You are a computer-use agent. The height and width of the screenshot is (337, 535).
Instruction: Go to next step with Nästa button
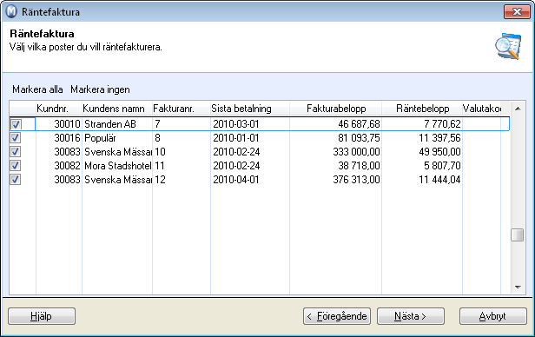coord(411,316)
